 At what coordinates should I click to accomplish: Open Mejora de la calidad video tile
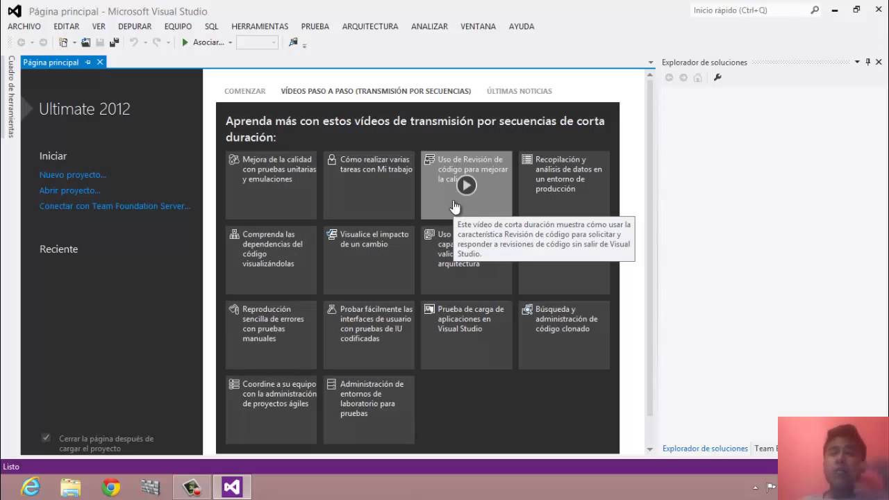click(271, 185)
